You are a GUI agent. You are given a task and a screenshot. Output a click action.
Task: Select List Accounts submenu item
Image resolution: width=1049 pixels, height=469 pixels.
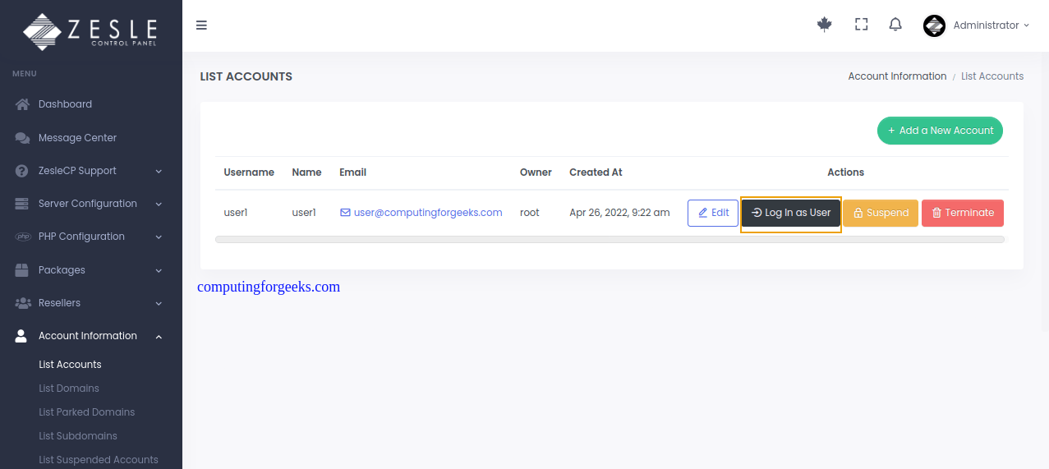(x=70, y=365)
